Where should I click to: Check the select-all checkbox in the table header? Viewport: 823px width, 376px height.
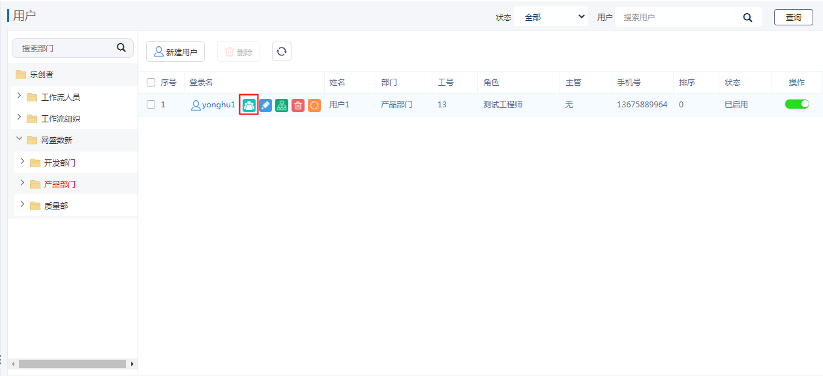click(151, 83)
